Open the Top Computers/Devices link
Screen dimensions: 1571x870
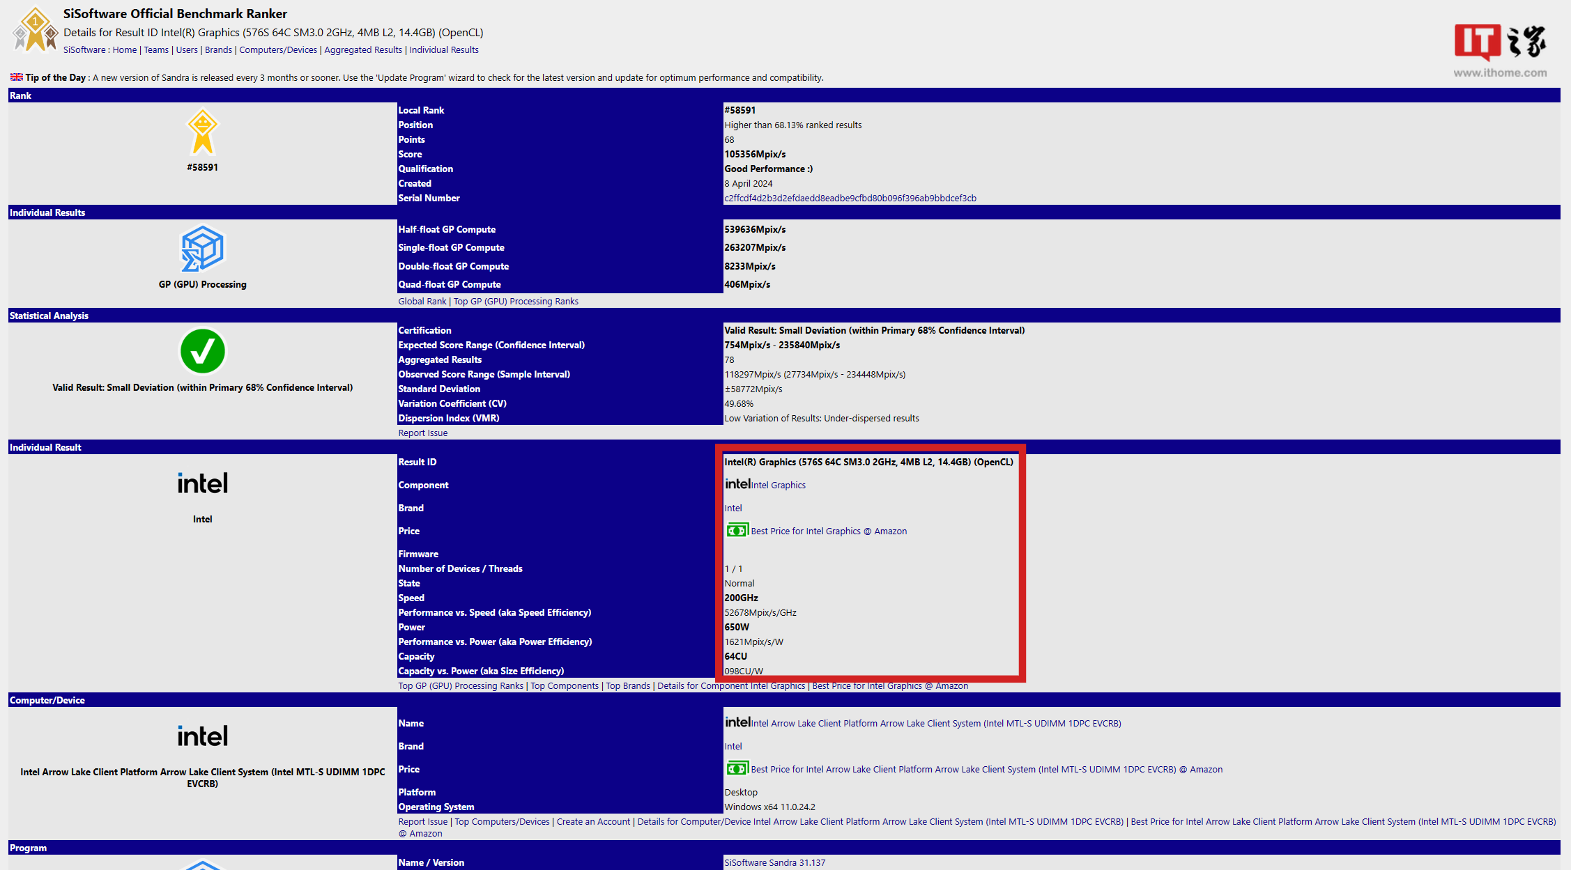click(x=503, y=822)
